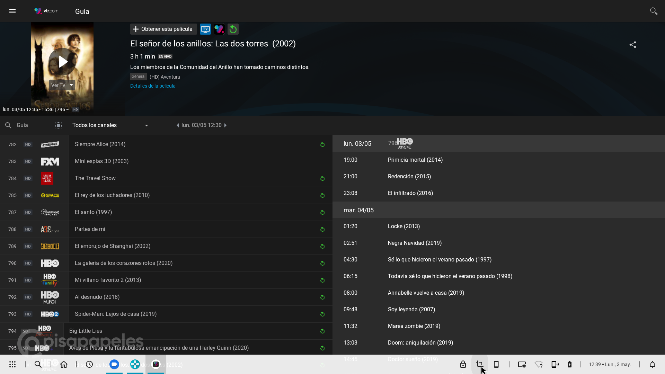The height and width of the screenshot is (374, 665).
Task: Open Todos los canales dropdown
Action: pos(111,125)
